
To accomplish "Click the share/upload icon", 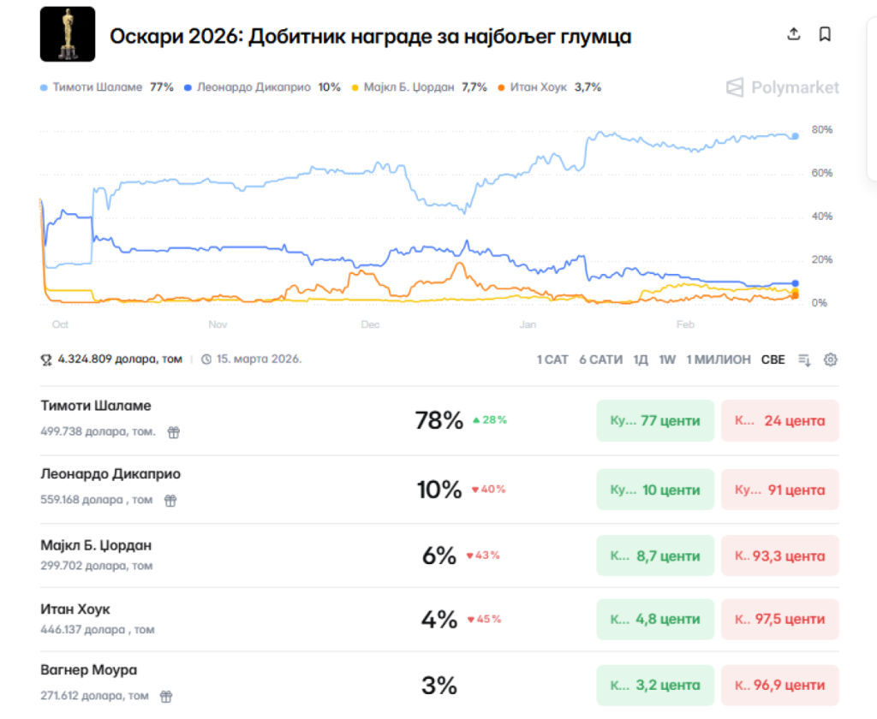I will (794, 34).
